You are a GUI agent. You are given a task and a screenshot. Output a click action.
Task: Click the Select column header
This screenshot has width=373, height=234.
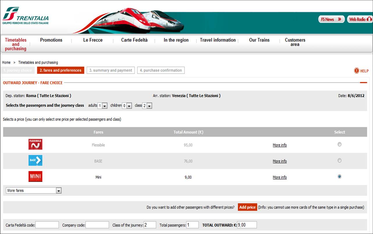click(x=340, y=132)
